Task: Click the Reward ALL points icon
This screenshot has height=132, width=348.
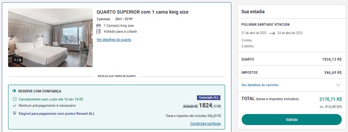Action: tap(15, 113)
